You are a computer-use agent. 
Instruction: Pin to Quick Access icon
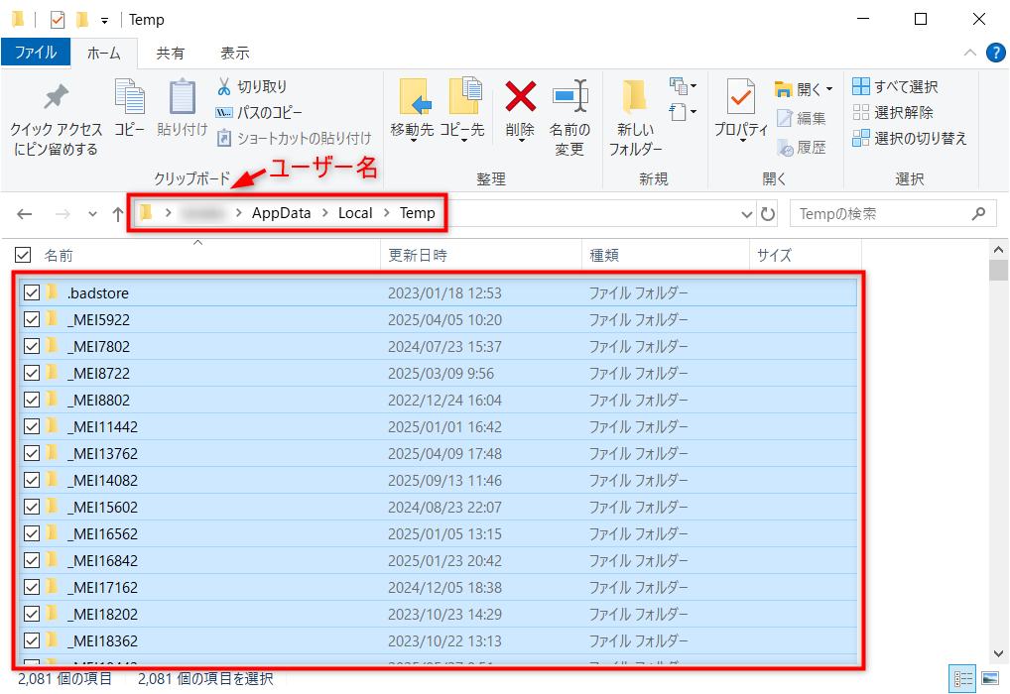[56, 98]
